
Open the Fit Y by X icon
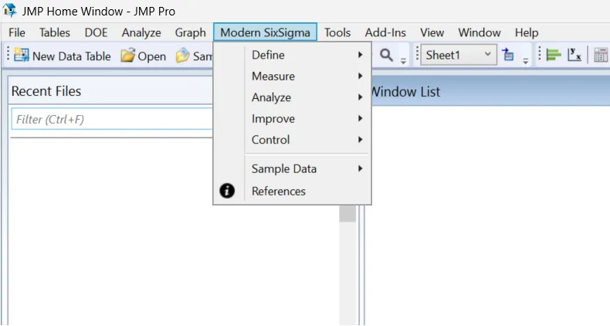tap(574, 55)
